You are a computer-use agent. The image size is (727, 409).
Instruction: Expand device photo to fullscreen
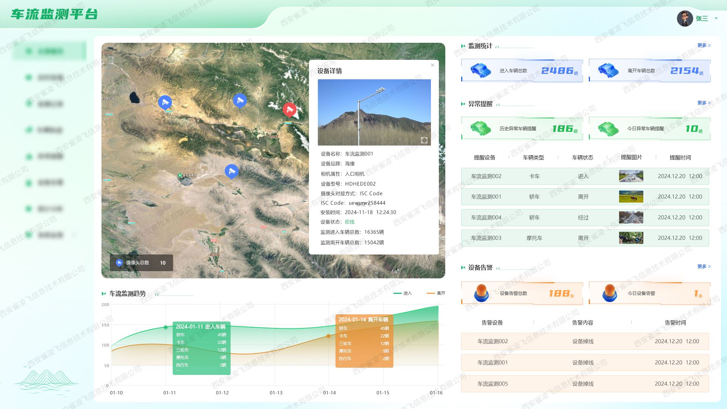tap(424, 140)
